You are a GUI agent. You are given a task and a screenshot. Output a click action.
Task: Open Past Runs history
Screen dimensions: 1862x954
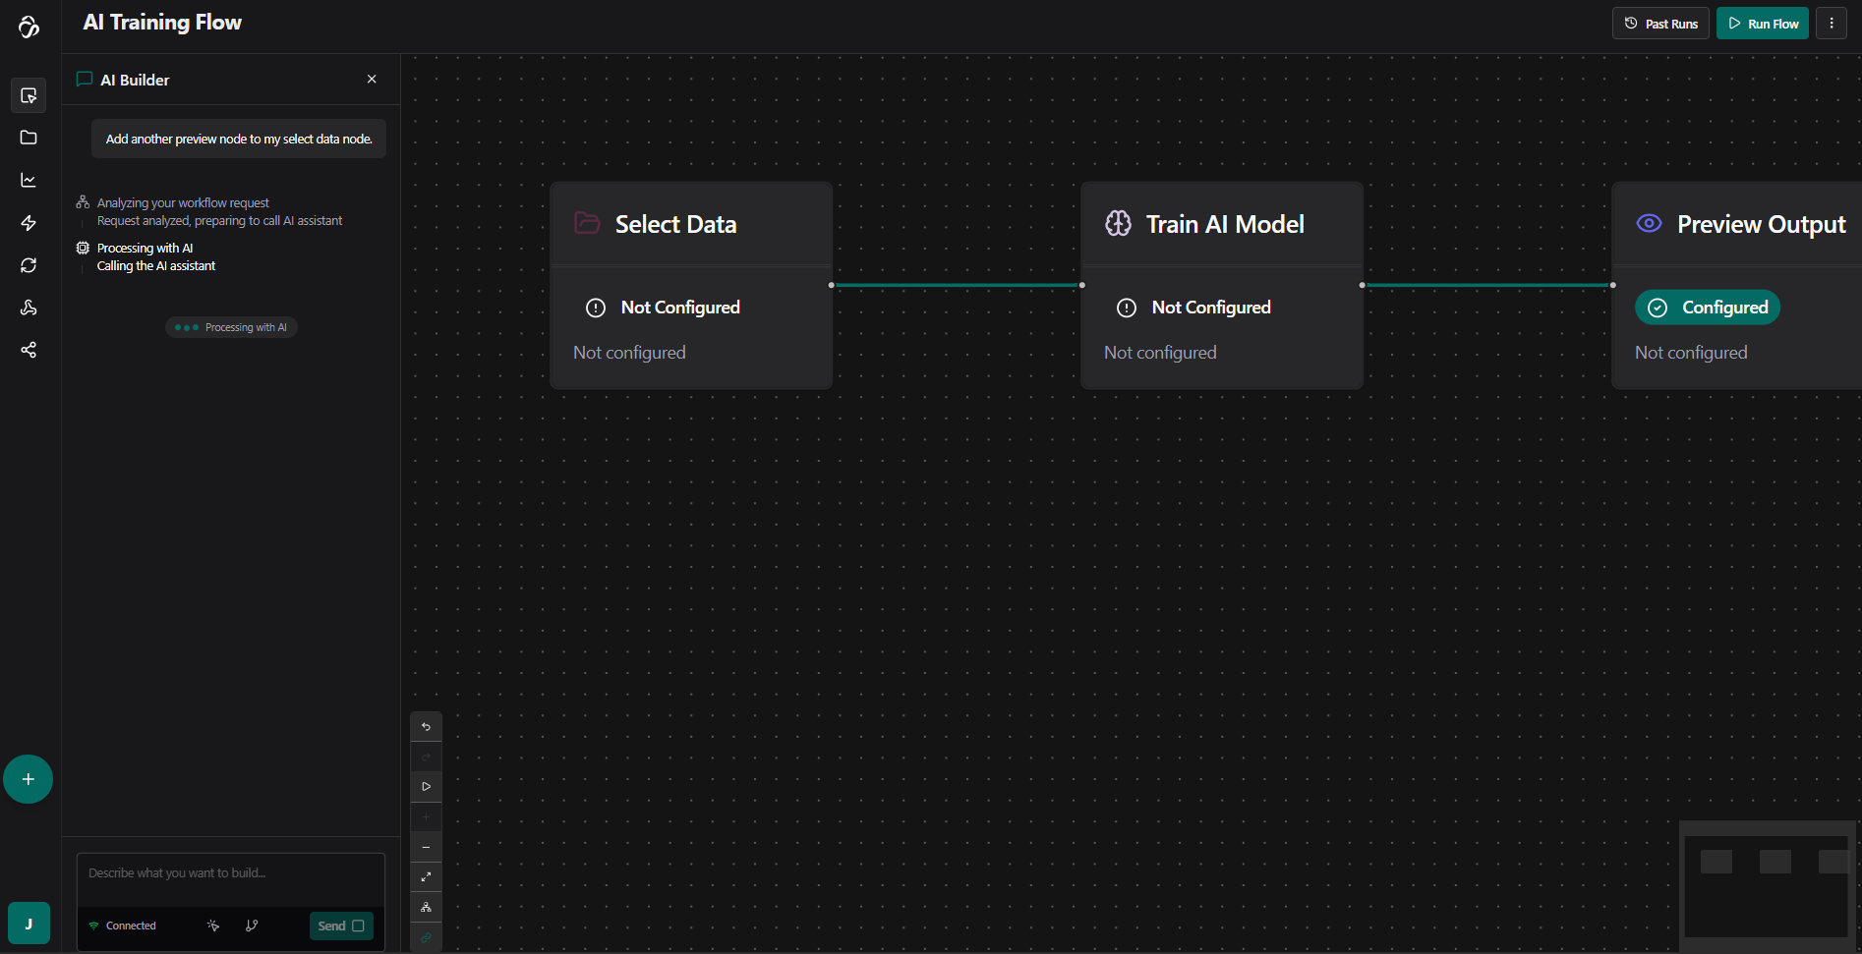tap(1660, 24)
